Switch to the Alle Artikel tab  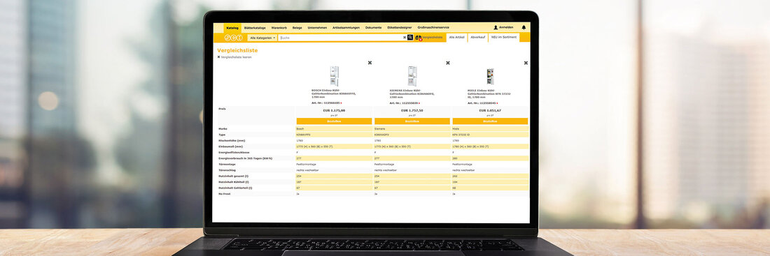pyautogui.click(x=456, y=37)
